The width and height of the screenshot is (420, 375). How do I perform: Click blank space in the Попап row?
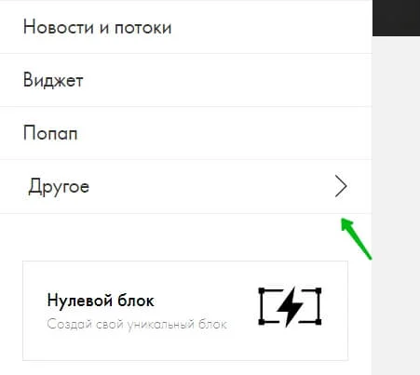pos(224,133)
